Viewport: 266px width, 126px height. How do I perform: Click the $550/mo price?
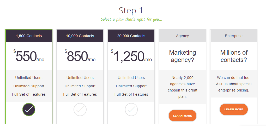[x=29, y=56]
